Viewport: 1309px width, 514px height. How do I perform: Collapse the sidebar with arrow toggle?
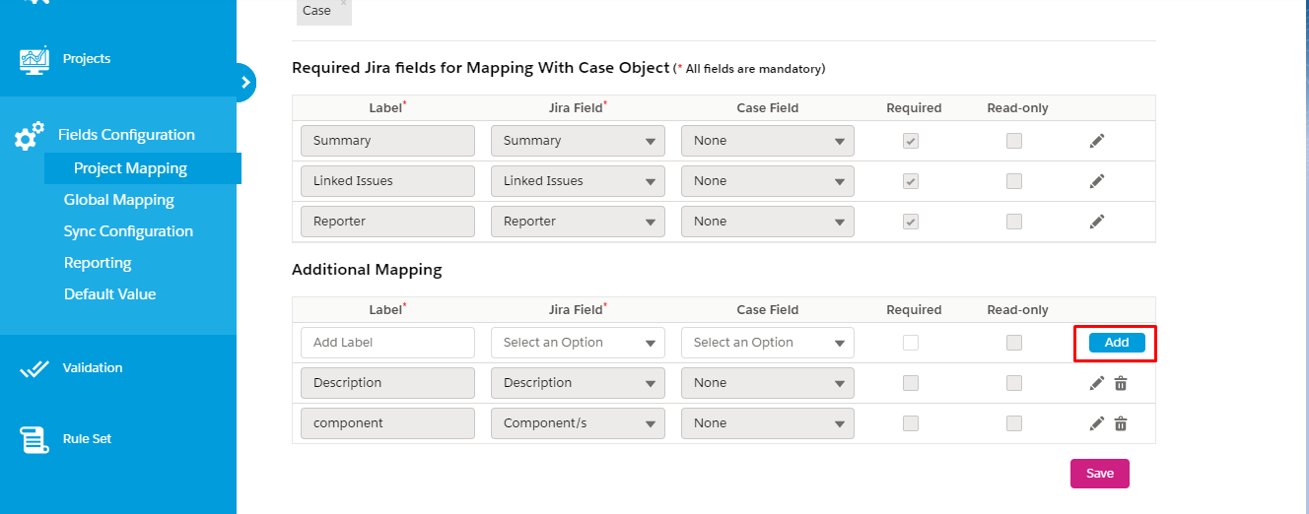244,83
